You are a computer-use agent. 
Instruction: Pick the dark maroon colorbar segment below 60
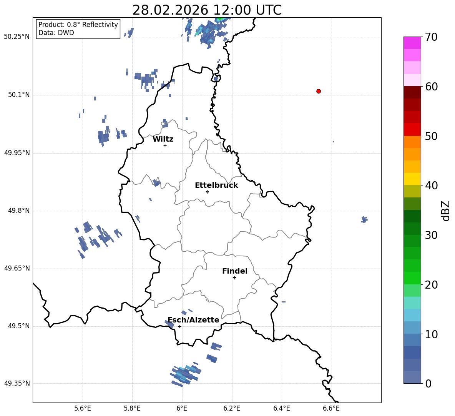[412, 93]
